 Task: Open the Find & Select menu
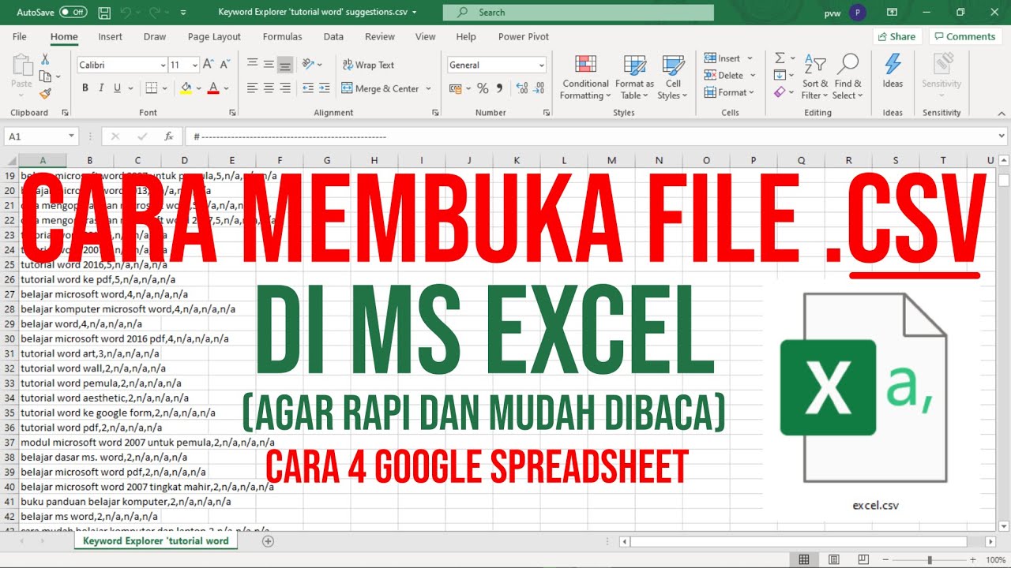[x=848, y=77]
